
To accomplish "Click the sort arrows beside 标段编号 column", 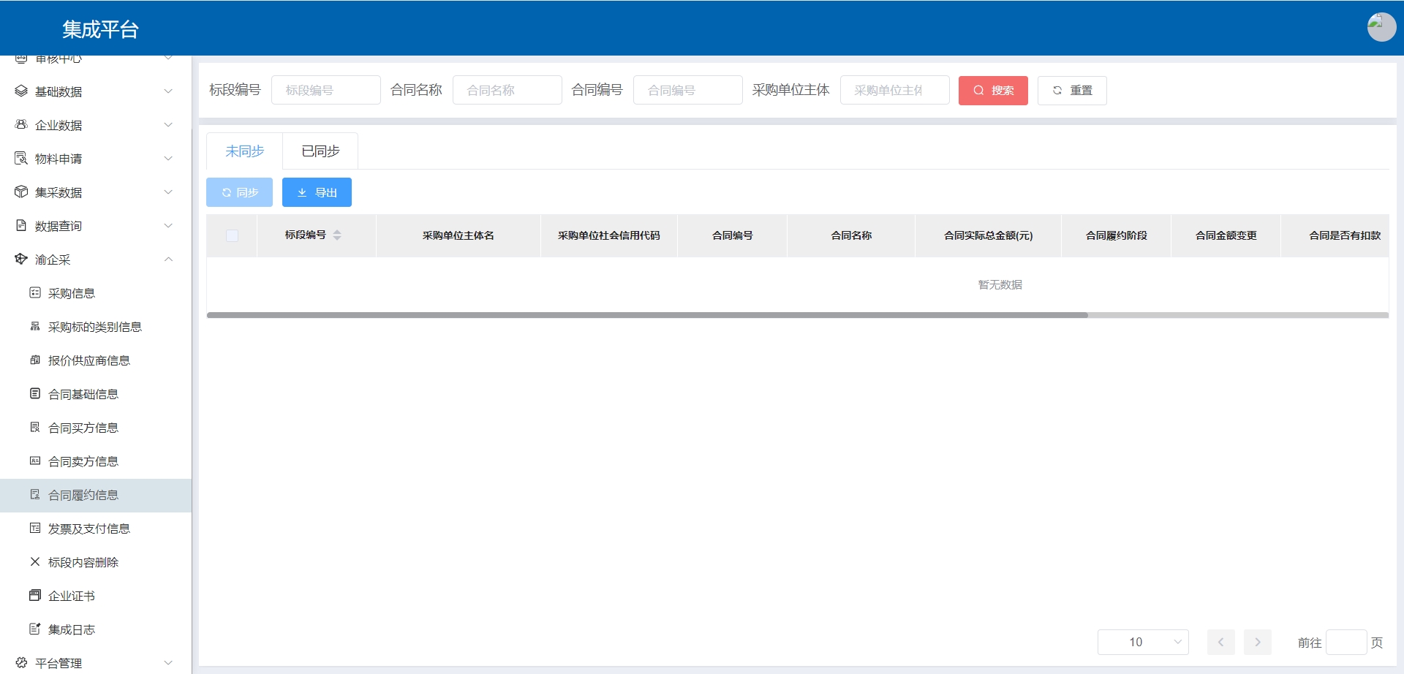I will 337,235.
